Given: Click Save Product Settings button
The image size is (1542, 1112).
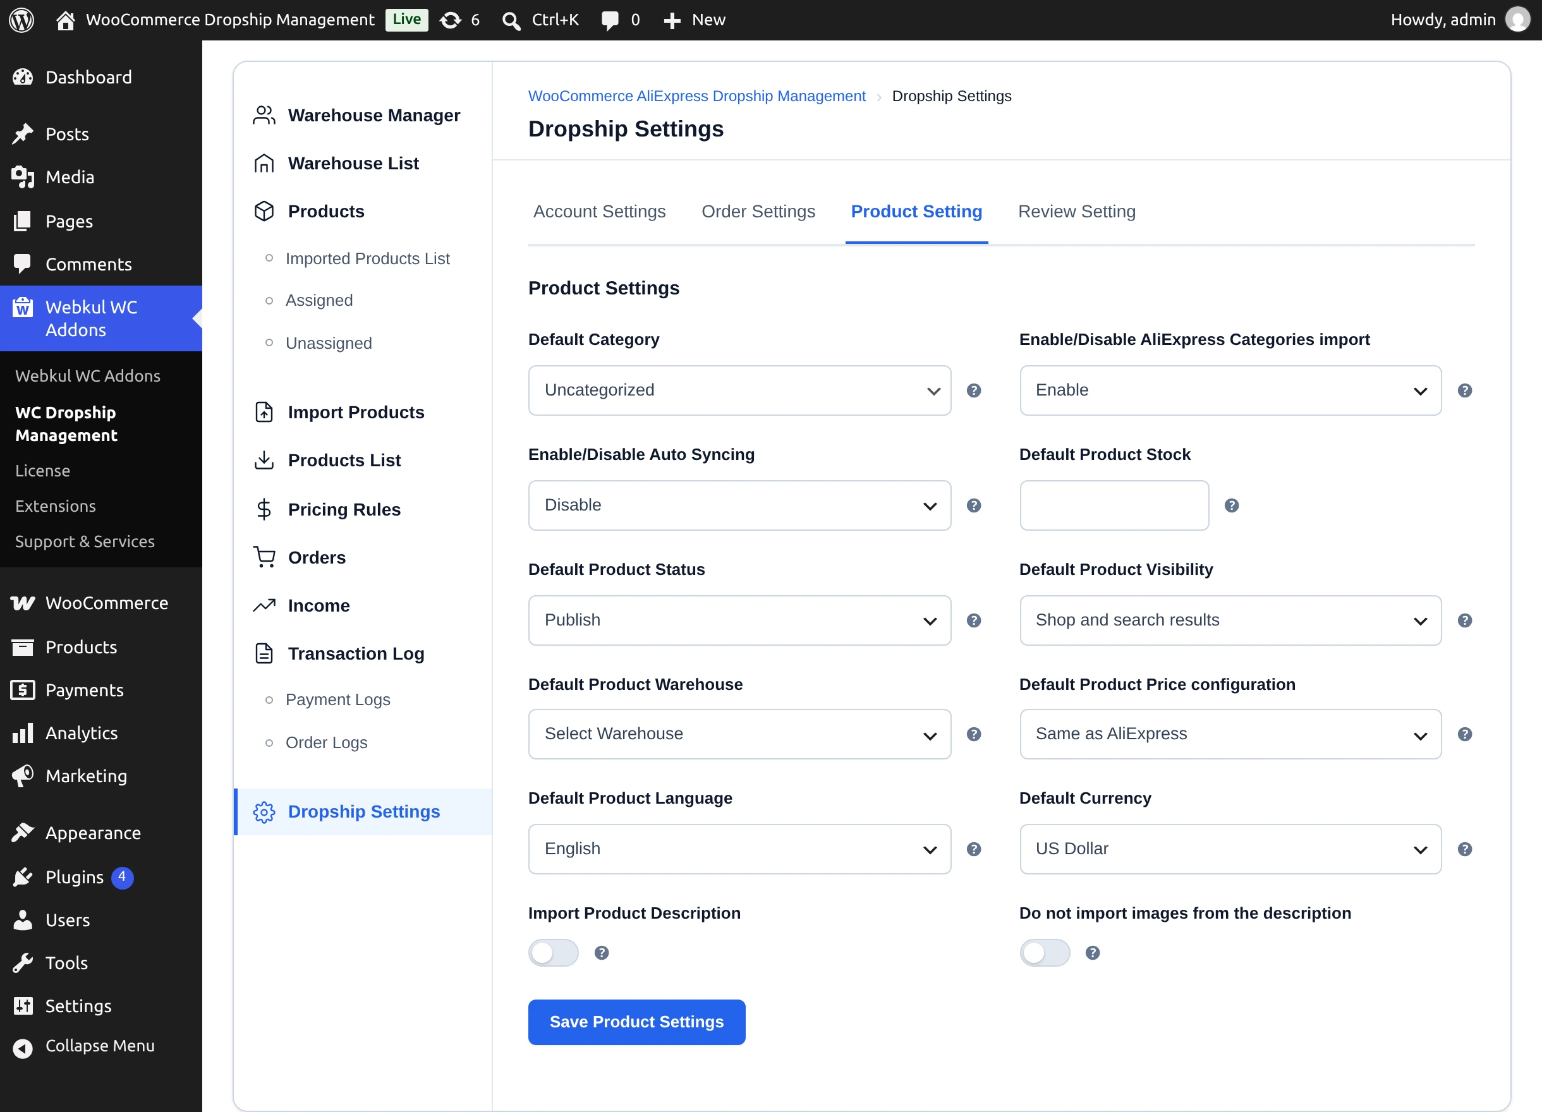Looking at the screenshot, I should (636, 1022).
